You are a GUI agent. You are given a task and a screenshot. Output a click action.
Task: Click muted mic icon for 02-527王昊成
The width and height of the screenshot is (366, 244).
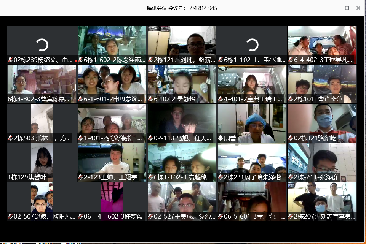(150, 217)
